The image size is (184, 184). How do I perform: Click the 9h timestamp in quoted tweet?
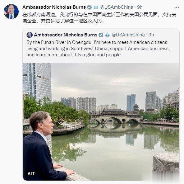[x=151, y=35]
